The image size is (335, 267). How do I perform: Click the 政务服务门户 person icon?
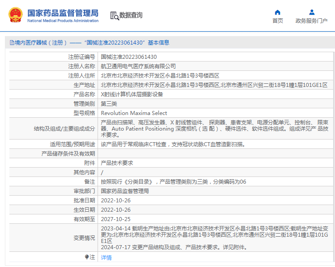tap(312, 12)
